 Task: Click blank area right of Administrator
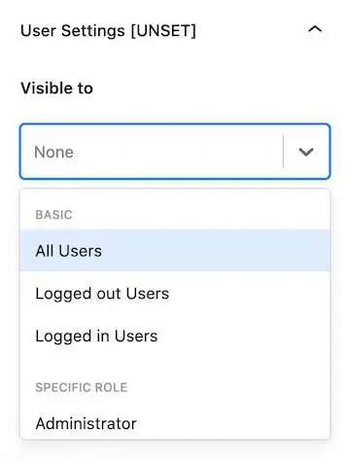pos(231,423)
